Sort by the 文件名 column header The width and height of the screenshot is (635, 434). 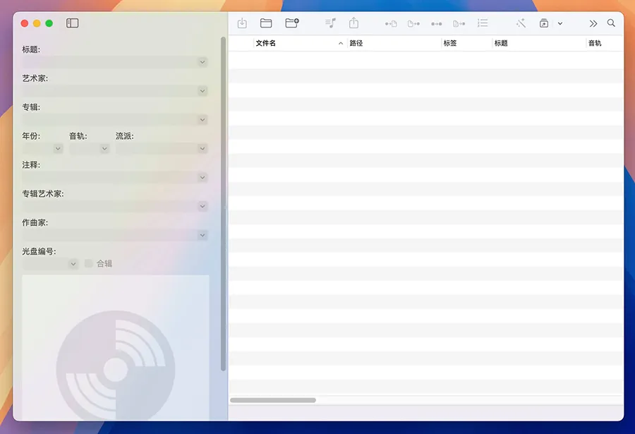[296, 43]
